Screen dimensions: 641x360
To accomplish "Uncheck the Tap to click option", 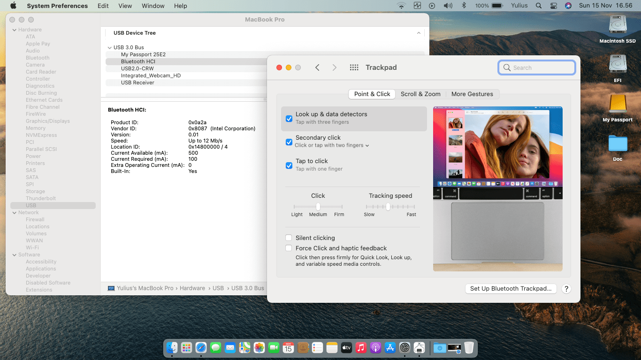I will [x=289, y=165].
